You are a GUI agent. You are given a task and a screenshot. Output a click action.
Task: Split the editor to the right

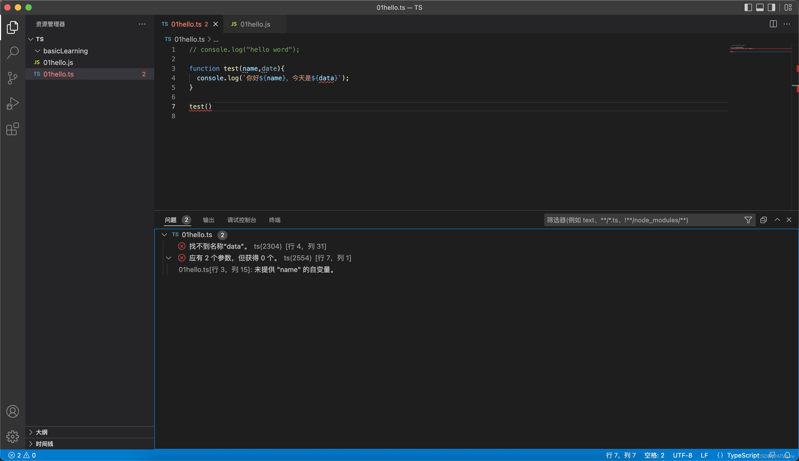[773, 24]
